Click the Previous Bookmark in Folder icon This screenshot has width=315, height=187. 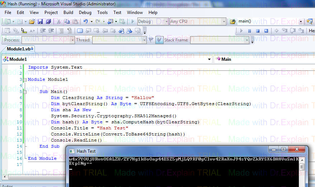(105, 31)
